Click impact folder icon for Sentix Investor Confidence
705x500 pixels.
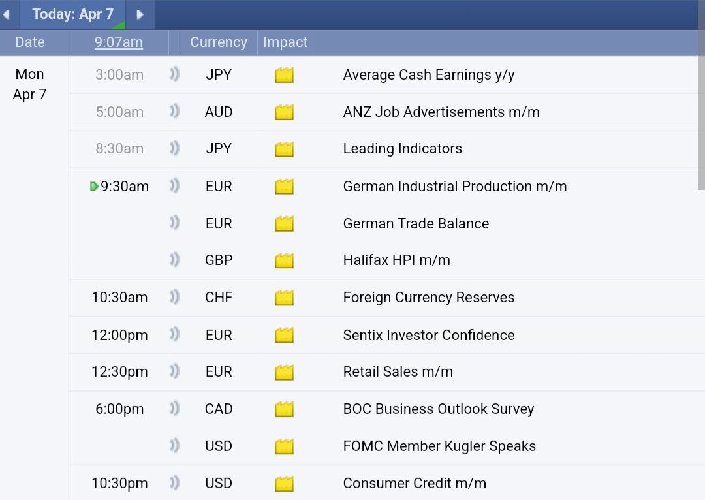284,336
